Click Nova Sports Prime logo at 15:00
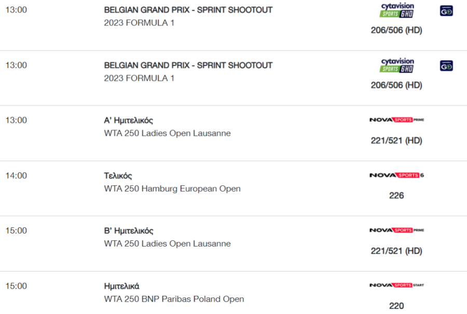The height and width of the screenshot is (314, 467). coord(397,230)
